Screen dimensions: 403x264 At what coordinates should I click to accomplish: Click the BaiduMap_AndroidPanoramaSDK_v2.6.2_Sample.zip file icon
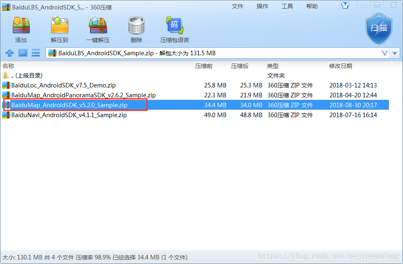click(x=6, y=95)
